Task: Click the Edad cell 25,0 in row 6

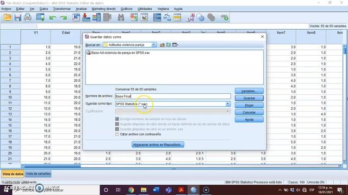Action: tap(66, 75)
